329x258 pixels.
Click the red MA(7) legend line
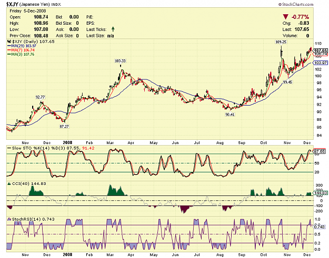coord(9,50)
